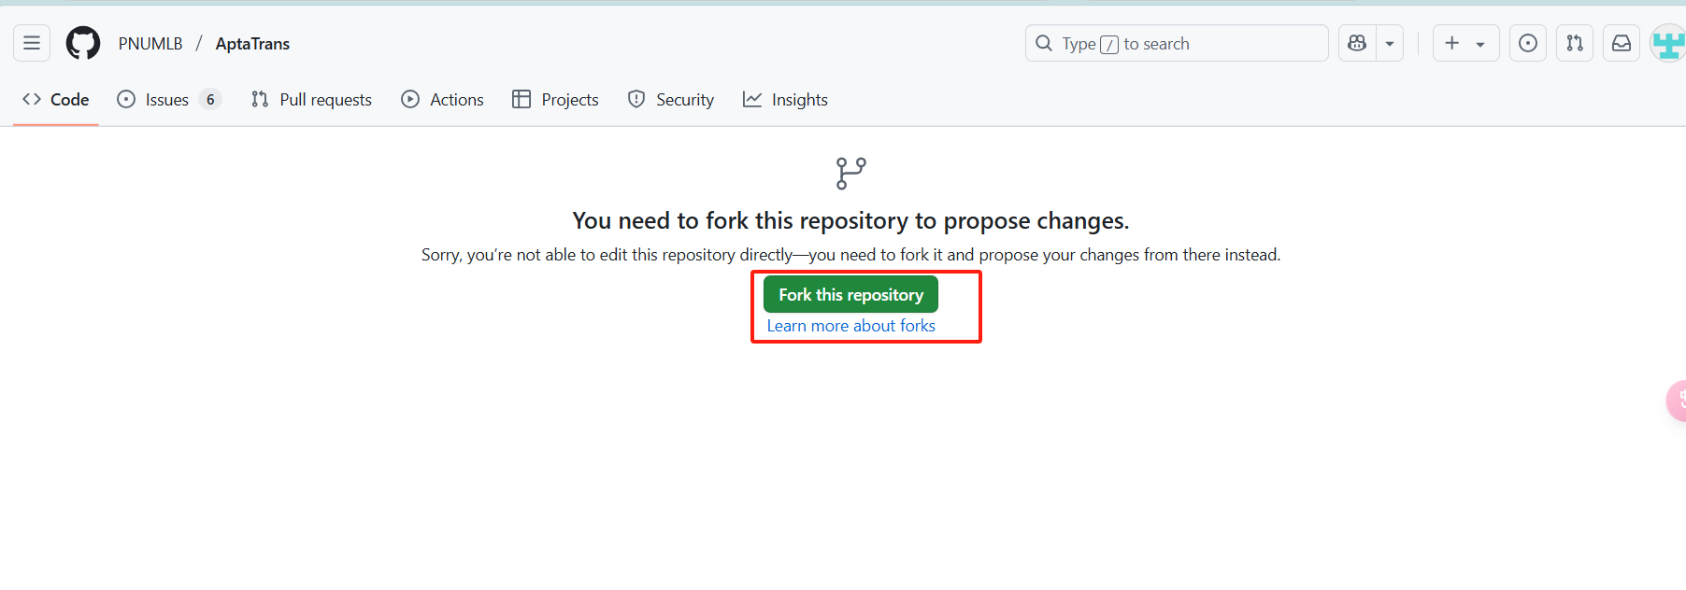Switch to the Issues tab
Viewport: 1686px width, 590px height.
[x=167, y=100]
